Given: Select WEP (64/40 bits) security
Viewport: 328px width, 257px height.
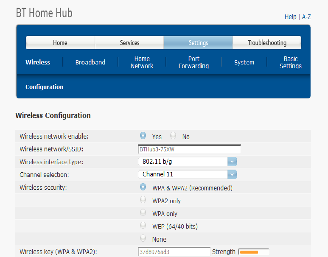Looking at the screenshot, I should 143,226.
